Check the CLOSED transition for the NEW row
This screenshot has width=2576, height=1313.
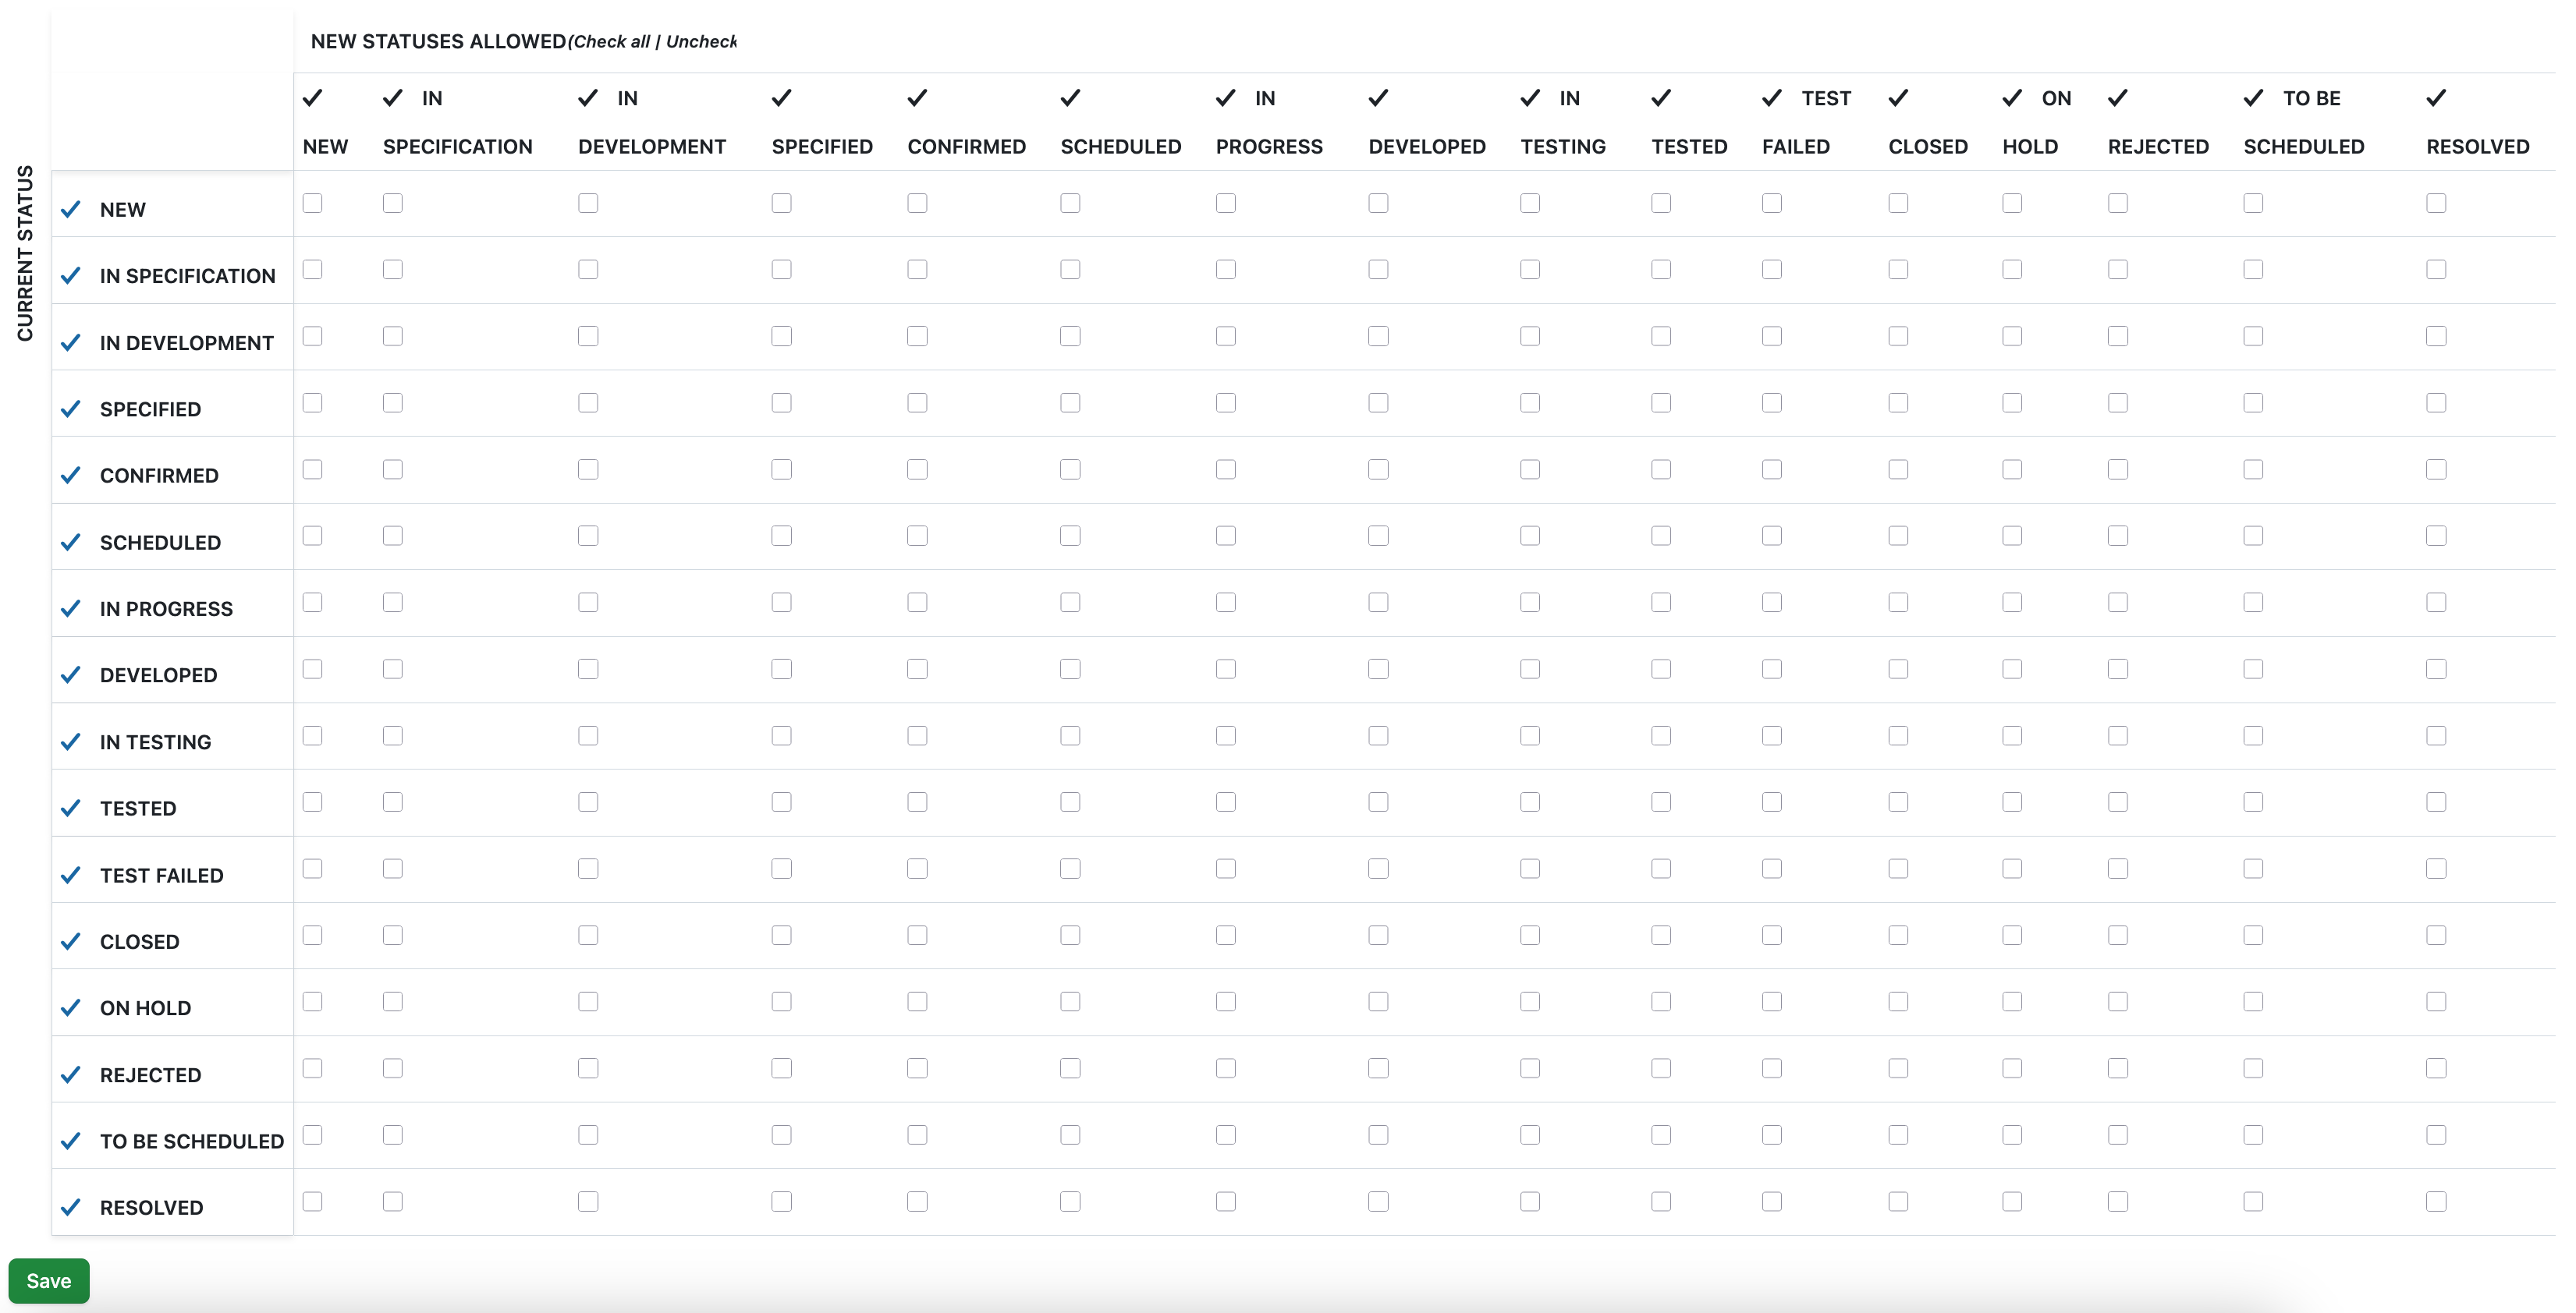point(1897,202)
